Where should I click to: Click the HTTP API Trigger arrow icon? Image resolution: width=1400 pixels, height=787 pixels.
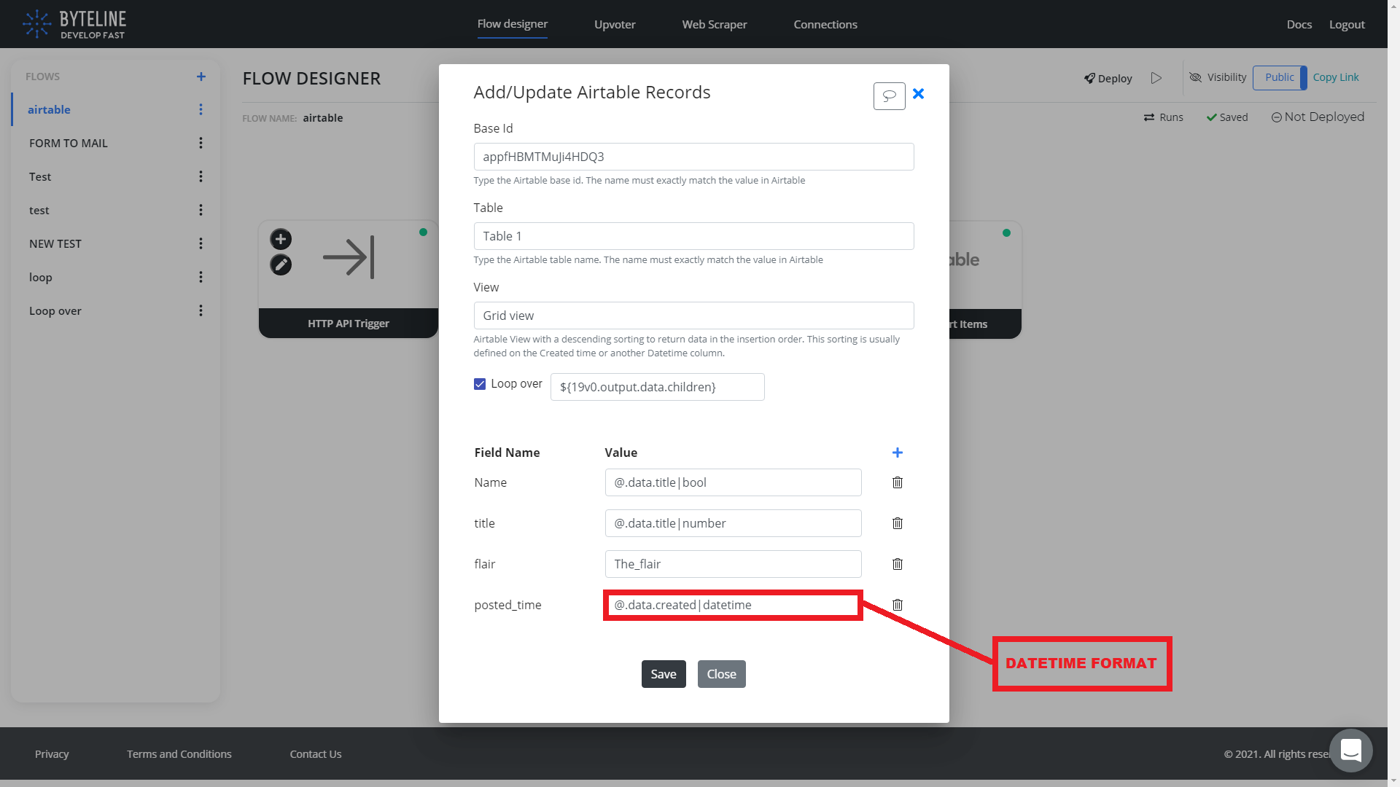tap(349, 257)
